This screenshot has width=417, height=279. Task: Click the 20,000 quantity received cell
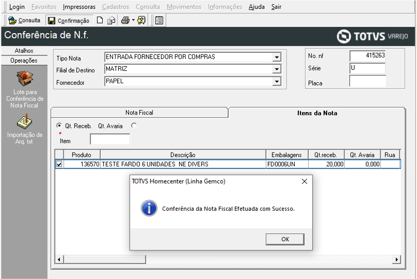[326, 164]
